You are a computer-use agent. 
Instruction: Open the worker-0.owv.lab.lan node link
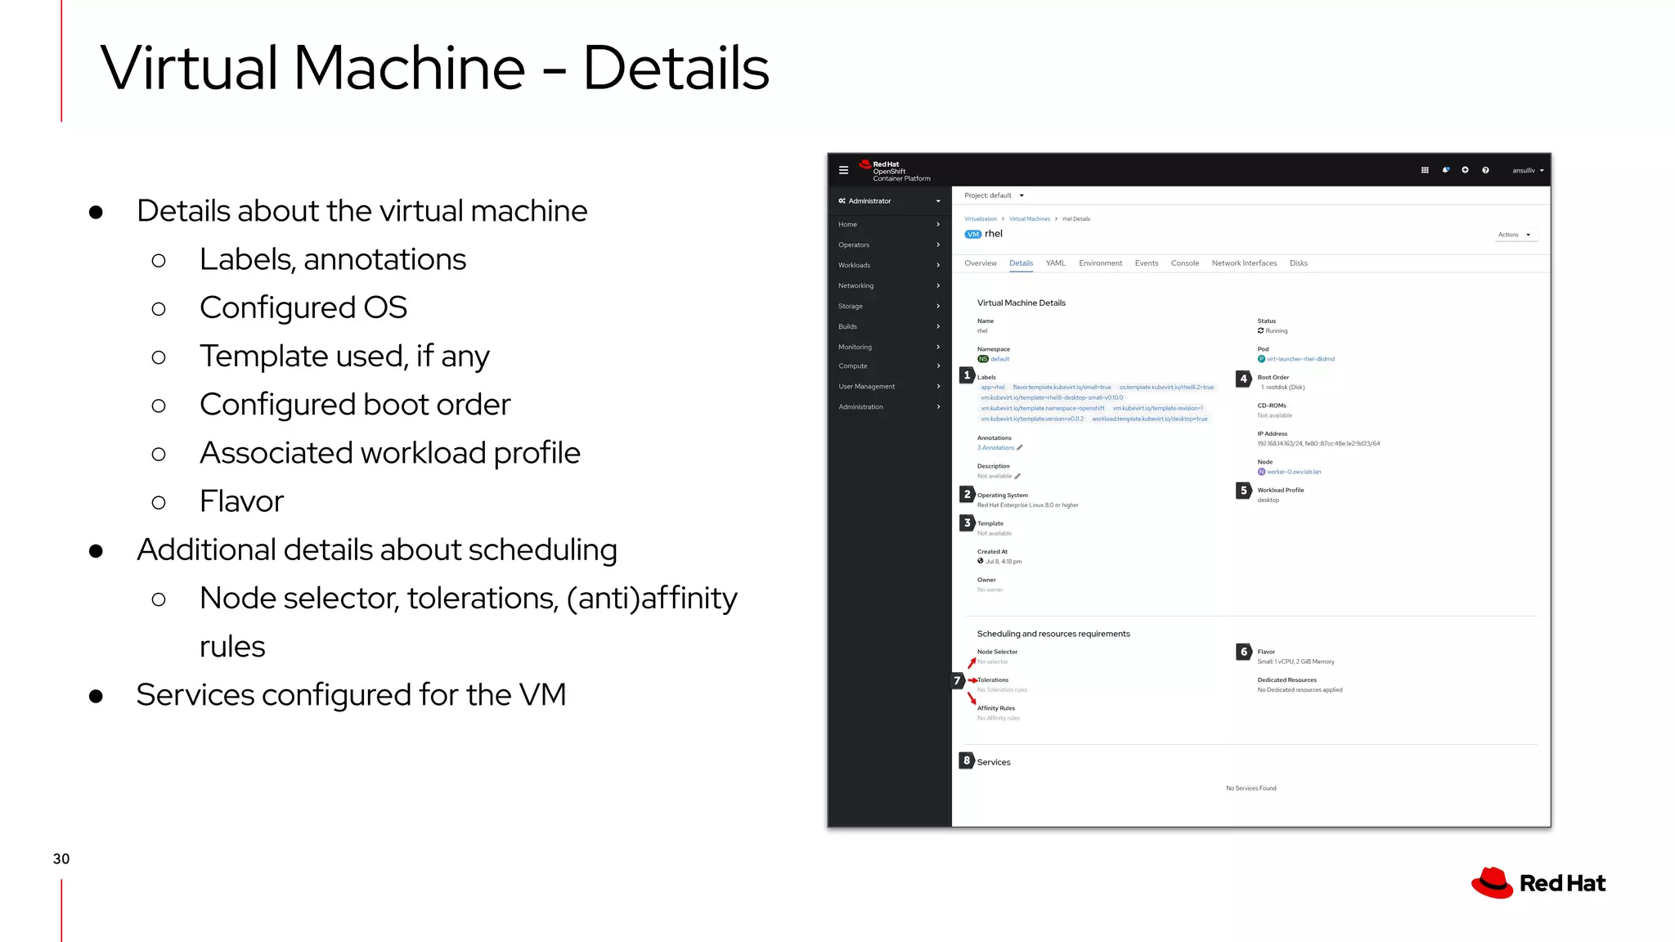pos(1294,472)
